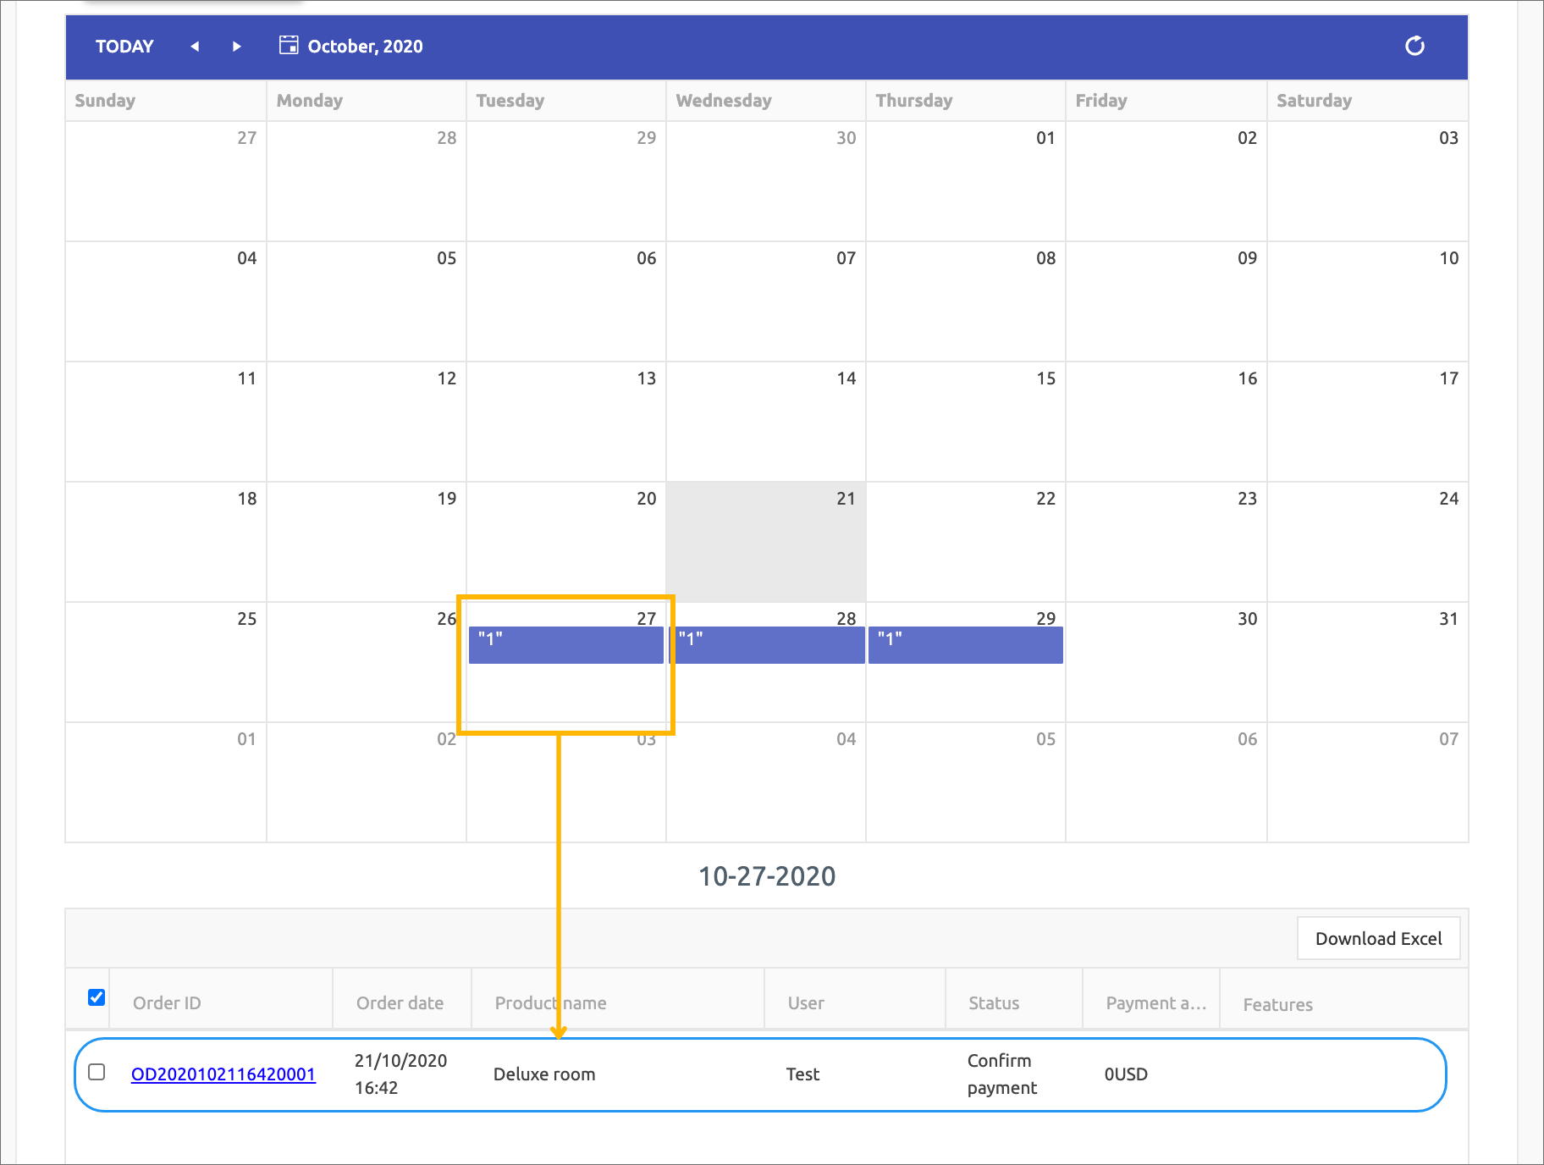
Task: Sort by the Order ID column header
Action: pos(167,1003)
